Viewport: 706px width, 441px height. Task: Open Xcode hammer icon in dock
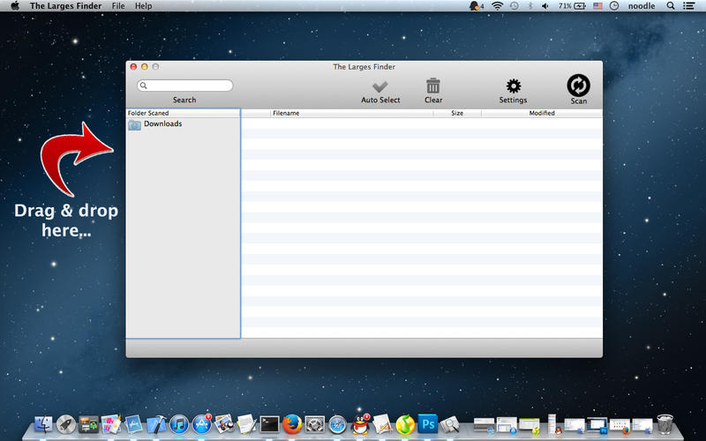[x=156, y=424]
